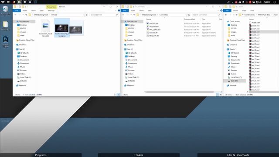279x157 pixels.
Task: Switch EDITED window to details view
Action: (115, 95)
